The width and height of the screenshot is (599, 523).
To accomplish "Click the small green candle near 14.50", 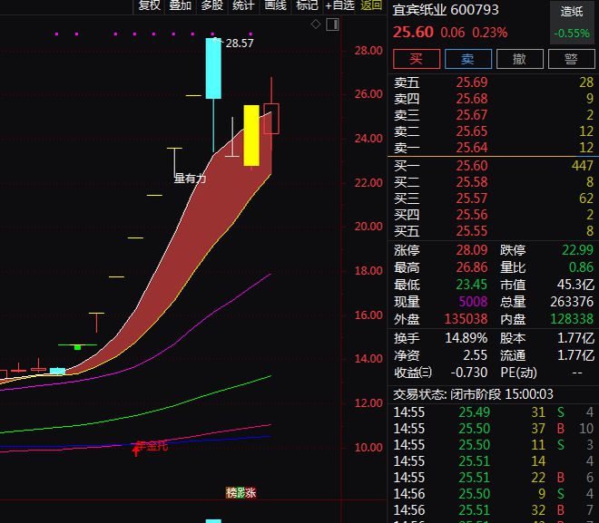I will tap(77, 347).
